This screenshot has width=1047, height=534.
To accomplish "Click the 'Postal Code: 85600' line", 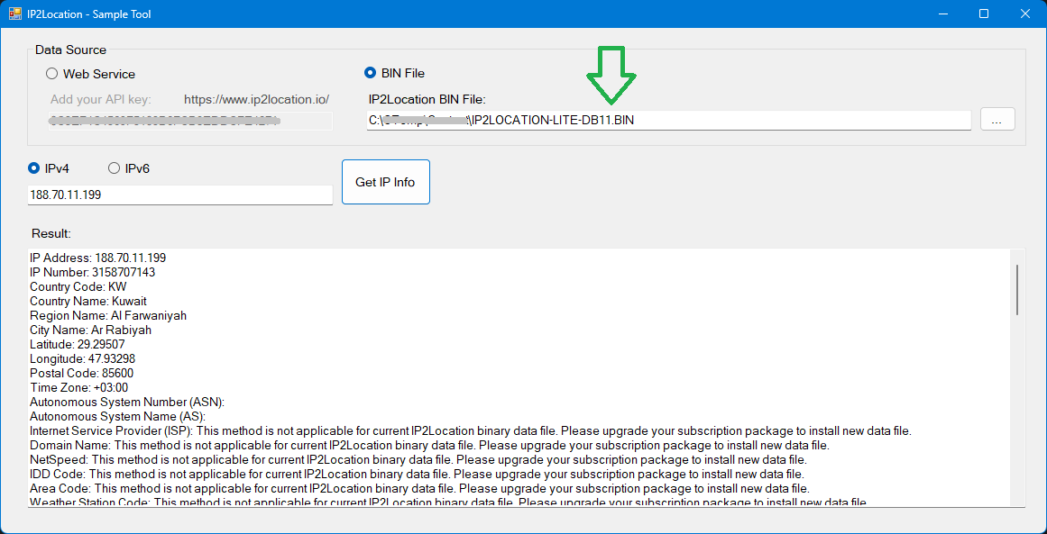I will [81, 373].
